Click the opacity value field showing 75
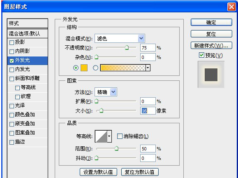This screenshot has width=238, height=178. tap(148, 48)
